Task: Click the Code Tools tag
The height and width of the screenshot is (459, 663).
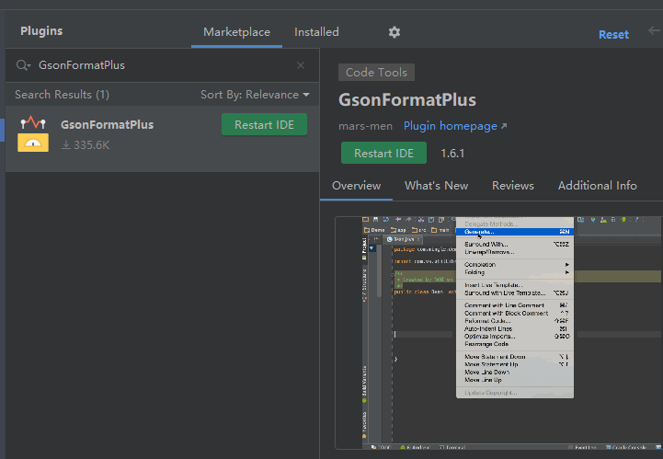Action: point(376,73)
